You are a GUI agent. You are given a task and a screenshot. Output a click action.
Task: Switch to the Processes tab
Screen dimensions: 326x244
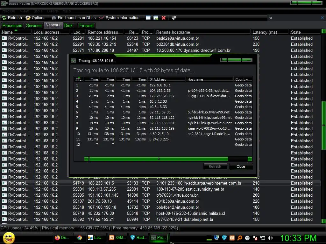point(12,25)
